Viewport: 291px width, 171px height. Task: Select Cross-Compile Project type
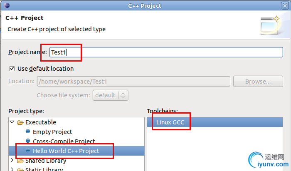[x=64, y=141]
